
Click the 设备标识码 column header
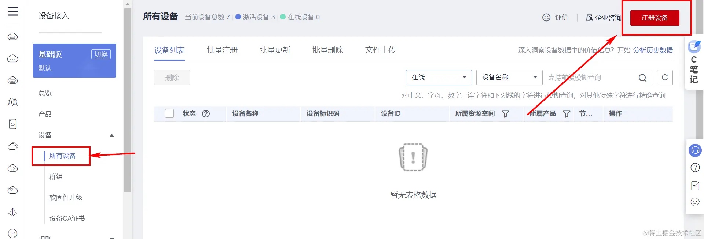[323, 114]
